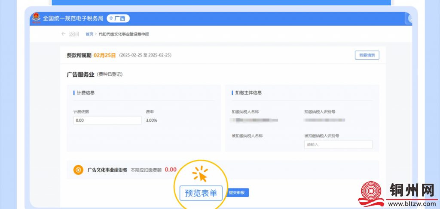This screenshot has width=440, height=209.
Task: Click the red 0.00 payable amount
Action: click(x=171, y=170)
